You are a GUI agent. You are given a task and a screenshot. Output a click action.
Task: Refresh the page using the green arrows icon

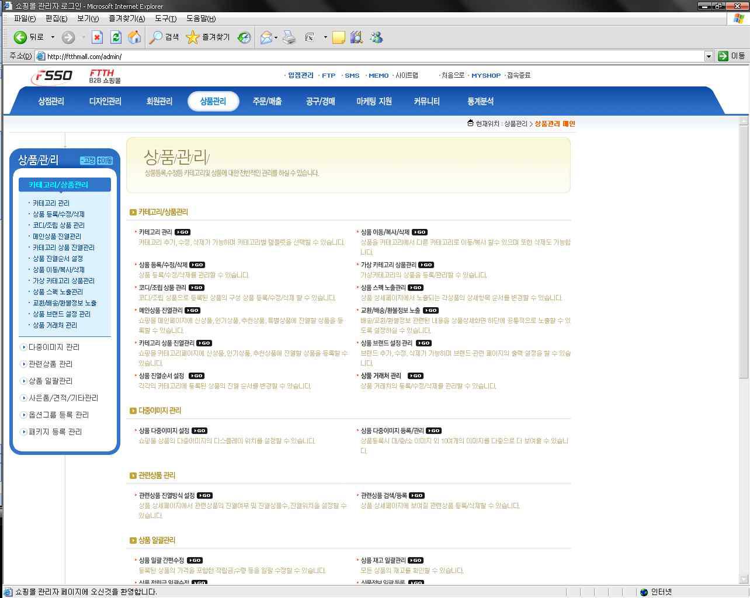point(116,37)
